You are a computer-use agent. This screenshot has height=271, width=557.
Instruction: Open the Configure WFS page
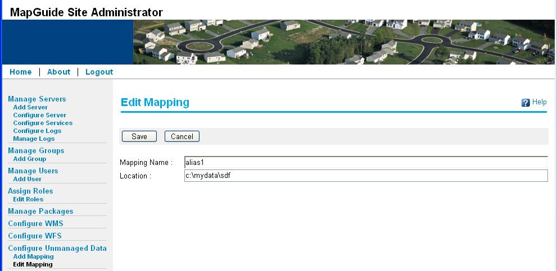(35, 236)
